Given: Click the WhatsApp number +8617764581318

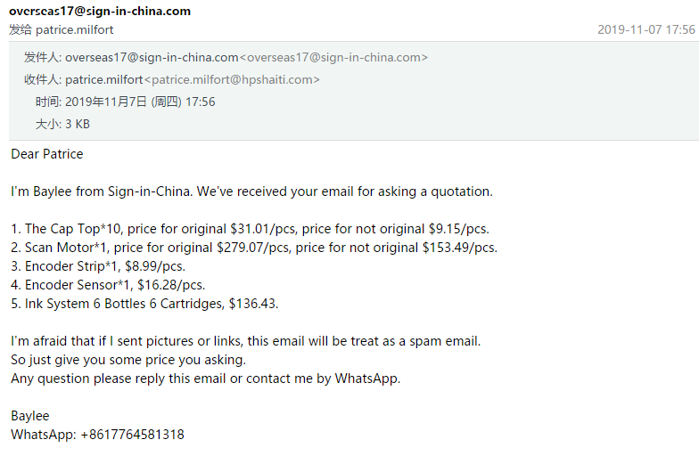Looking at the screenshot, I should click(132, 435).
